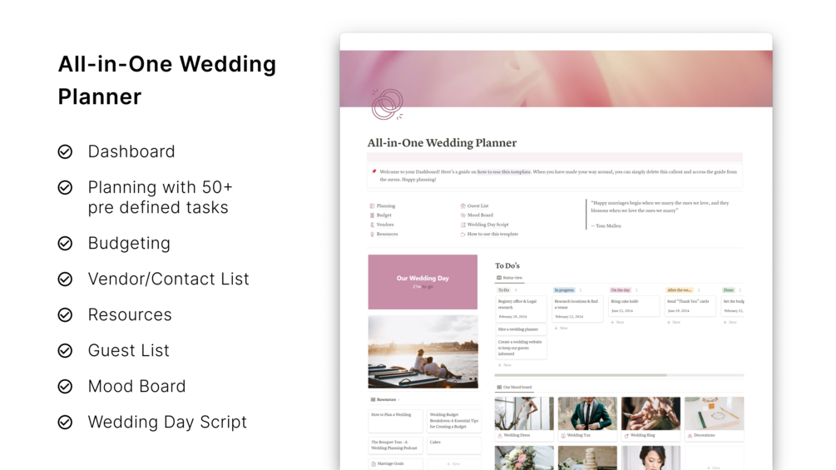Click the Vendors page icon
The width and height of the screenshot is (836, 470).
(372, 225)
